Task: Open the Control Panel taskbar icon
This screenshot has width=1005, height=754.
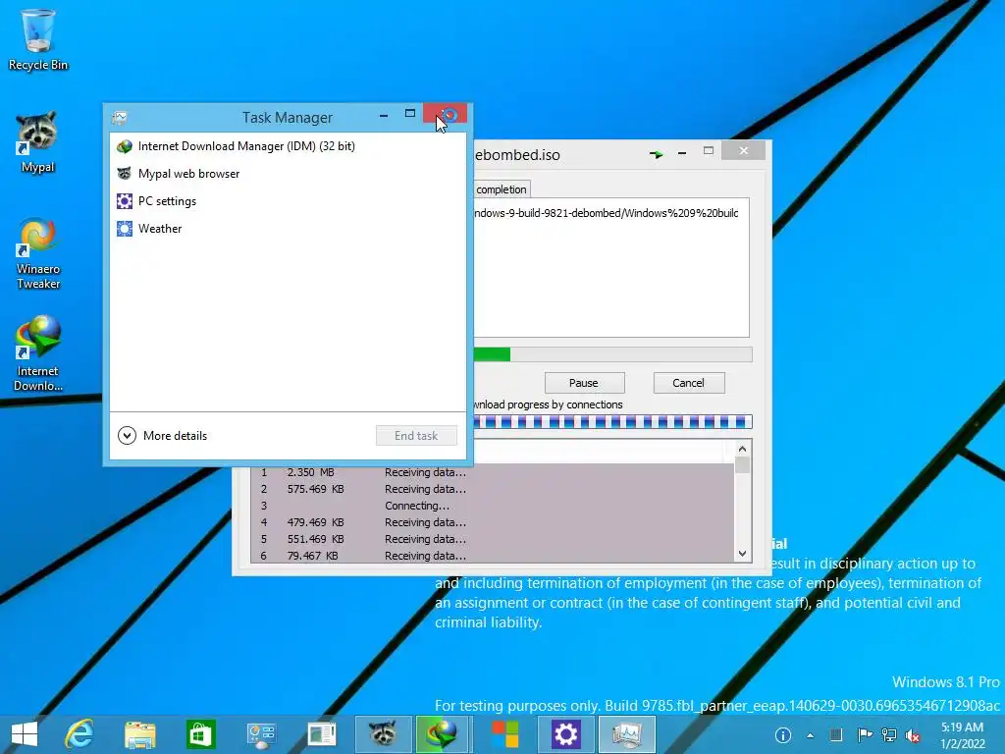Action: pos(261,734)
